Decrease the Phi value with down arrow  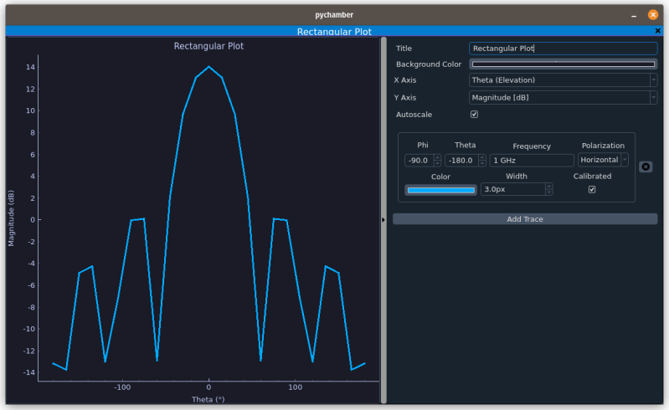point(437,163)
